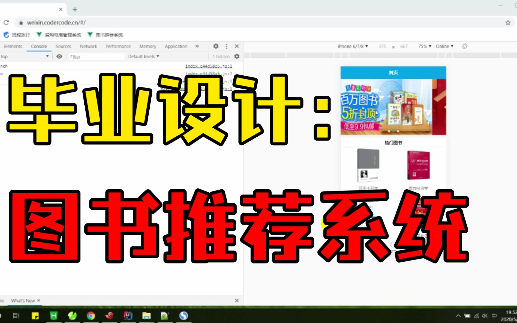Screen dimensions: 517x323
Task: Click the rotate device orientation icon
Action: pyautogui.click(x=465, y=46)
